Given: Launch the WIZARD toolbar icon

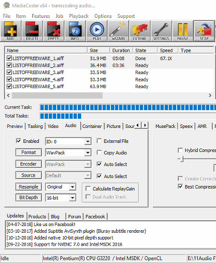Looking at the screenshot, I should click(x=118, y=31).
